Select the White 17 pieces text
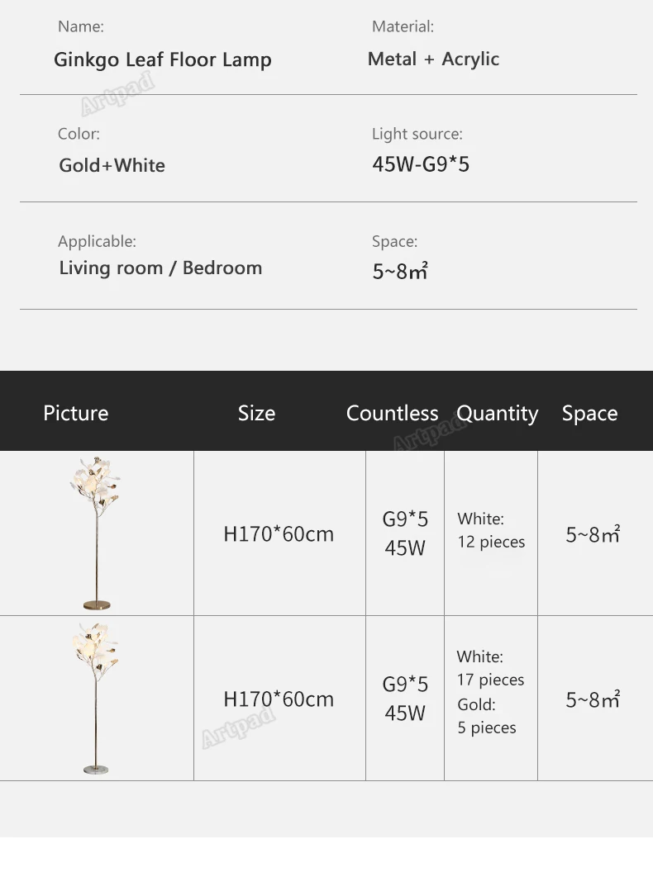653x872 pixels. [x=490, y=668]
